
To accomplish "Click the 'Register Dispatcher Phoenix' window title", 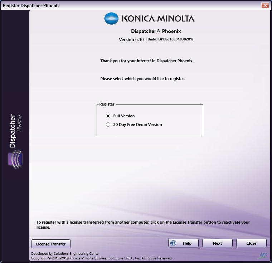I will pyautogui.click(x=31, y=6).
